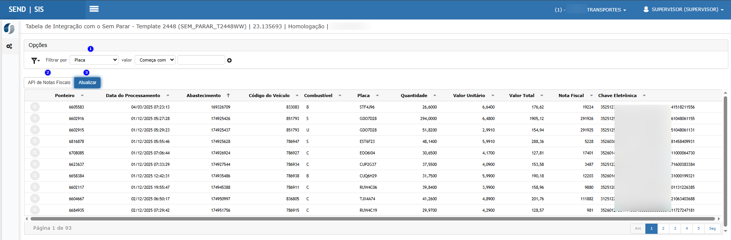
Task: Open the Valor Total column dropdown arrow
Action: (x=542, y=96)
